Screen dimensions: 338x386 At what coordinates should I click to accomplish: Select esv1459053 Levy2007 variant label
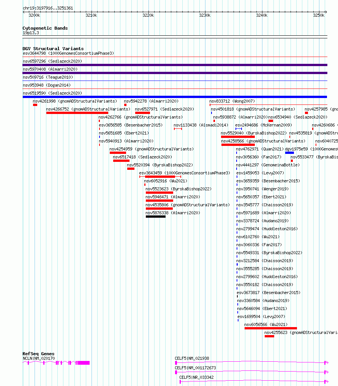(x=260, y=173)
